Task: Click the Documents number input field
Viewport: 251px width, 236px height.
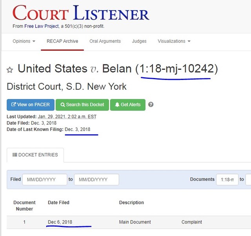Action: (x=227, y=180)
